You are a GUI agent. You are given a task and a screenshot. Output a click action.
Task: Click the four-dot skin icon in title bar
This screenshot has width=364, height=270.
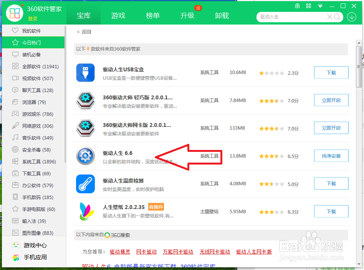(x=308, y=6)
